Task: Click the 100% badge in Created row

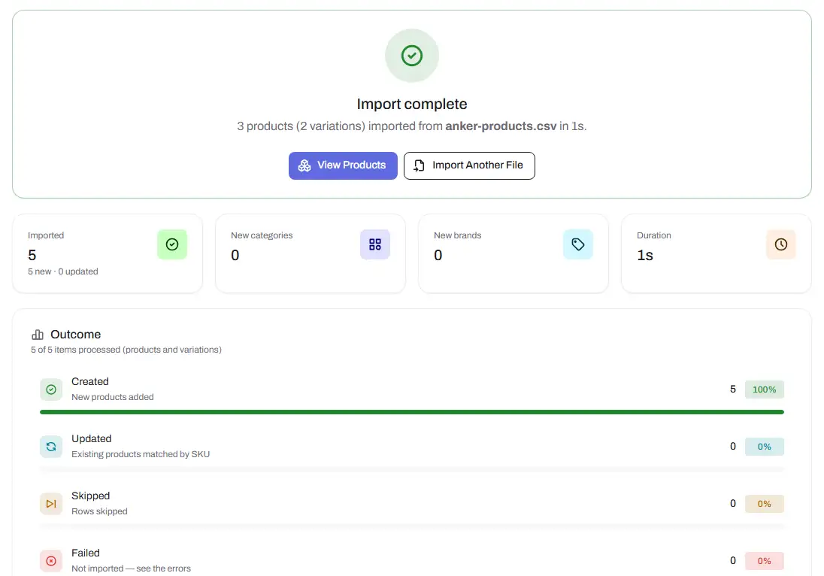Action: 764,390
